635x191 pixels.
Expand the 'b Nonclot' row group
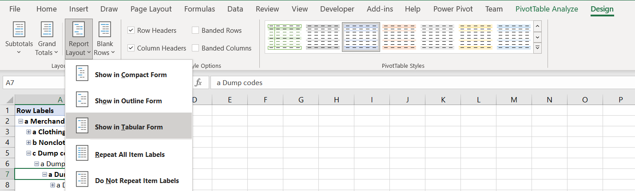point(28,142)
